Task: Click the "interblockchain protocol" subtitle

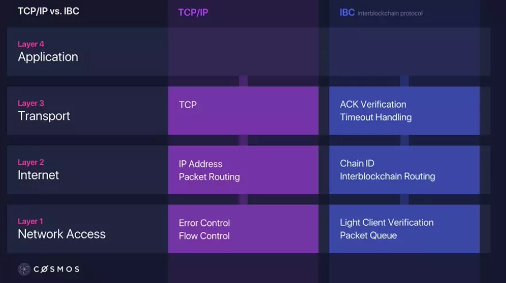Action: click(390, 13)
